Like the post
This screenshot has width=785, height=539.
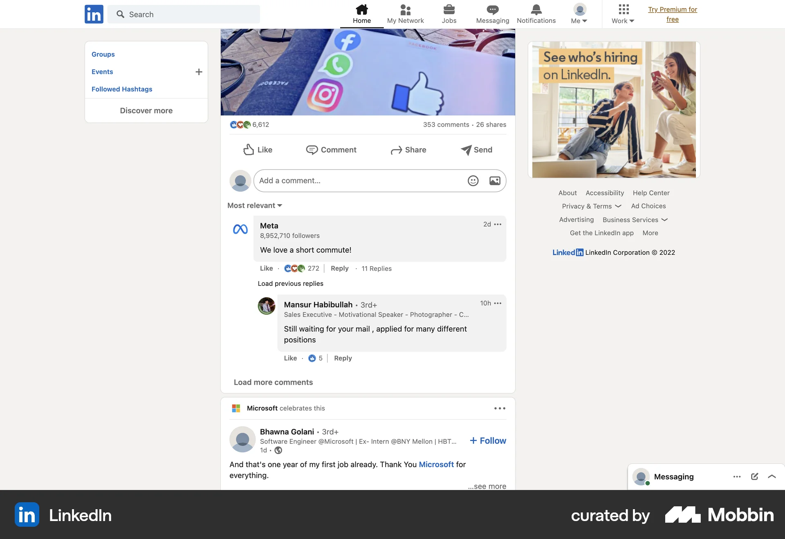click(258, 150)
